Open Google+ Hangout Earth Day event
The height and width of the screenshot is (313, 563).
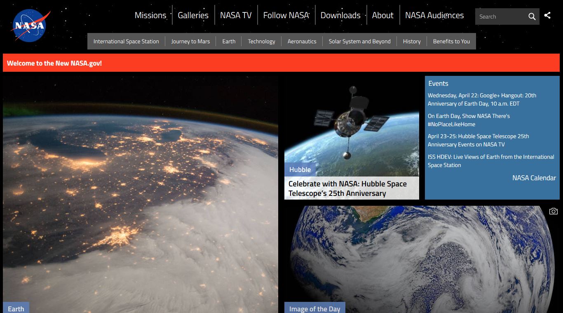tap(482, 99)
